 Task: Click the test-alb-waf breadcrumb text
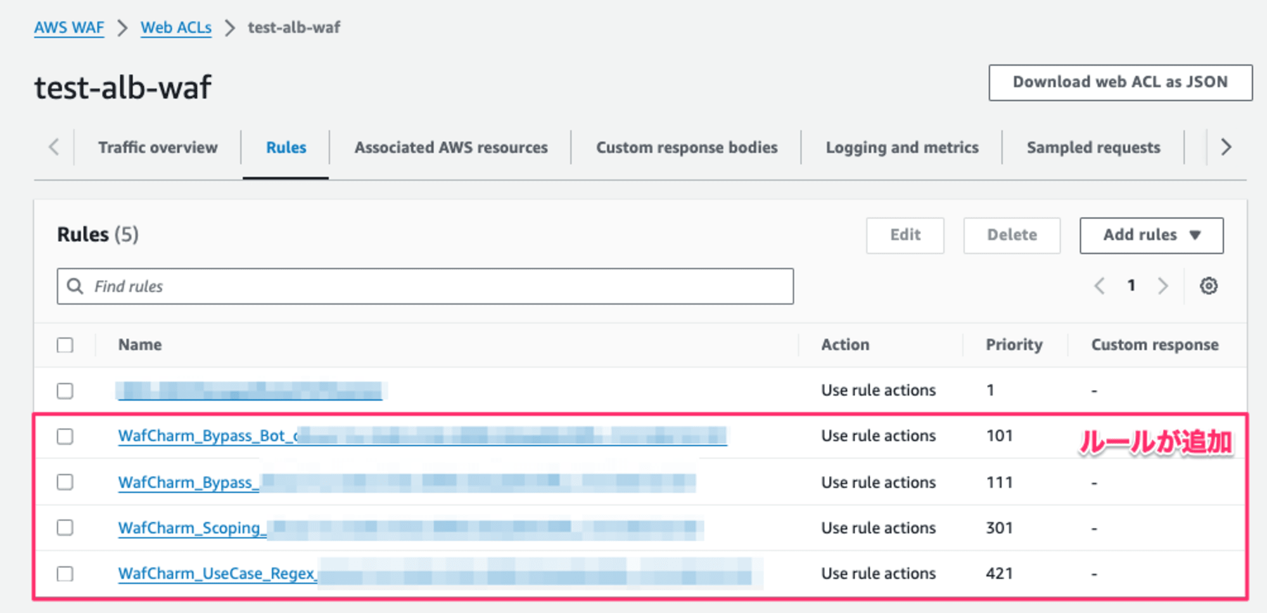pyautogui.click(x=294, y=28)
